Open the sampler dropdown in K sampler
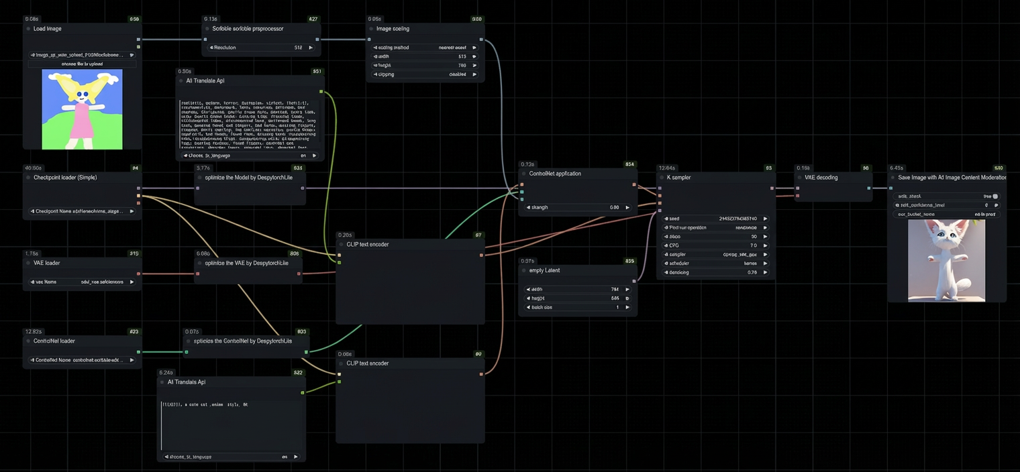 (715, 255)
